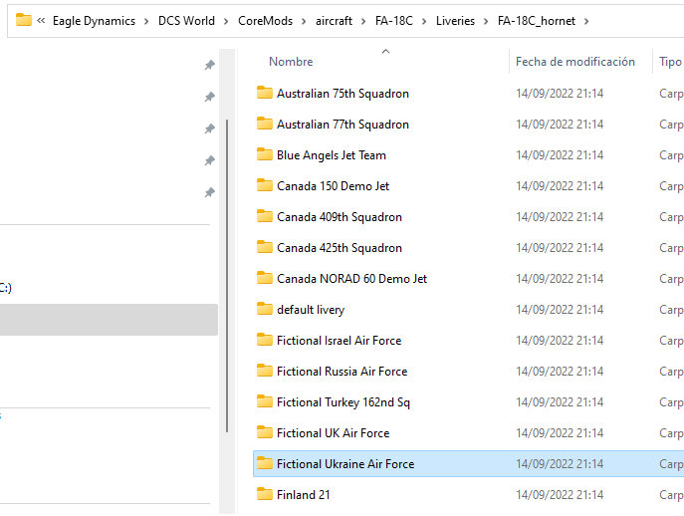
Task: Select the Fictional UK Air Force name
Action: pos(334,433)
